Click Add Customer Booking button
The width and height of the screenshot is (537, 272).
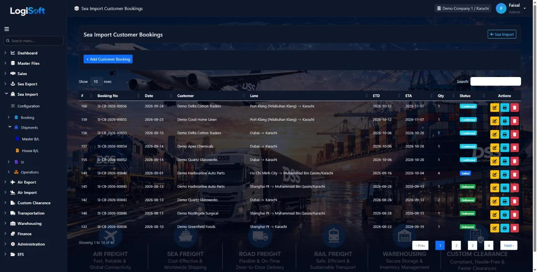(108, 59)
